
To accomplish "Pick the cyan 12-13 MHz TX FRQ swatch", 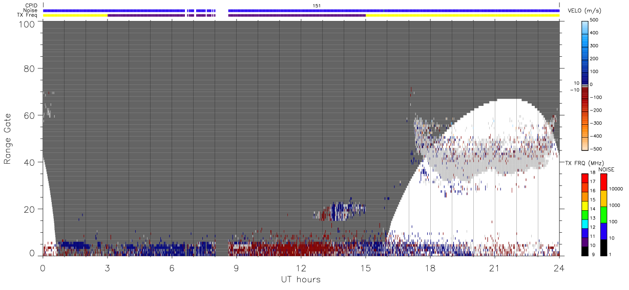I will 584,224.
